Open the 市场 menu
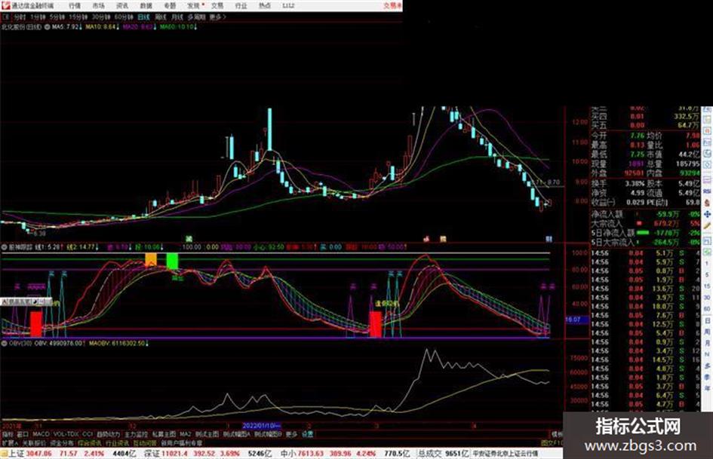Viewport: 713px width, 459px height. [x=98, y=6]
